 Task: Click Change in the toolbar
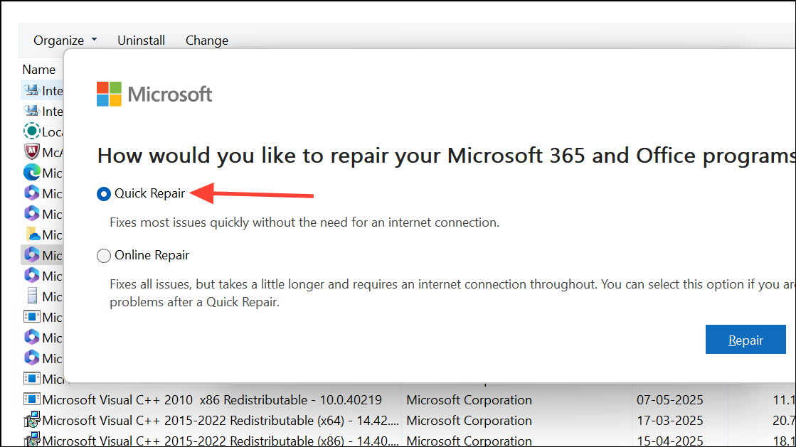(x=206, y=41)
